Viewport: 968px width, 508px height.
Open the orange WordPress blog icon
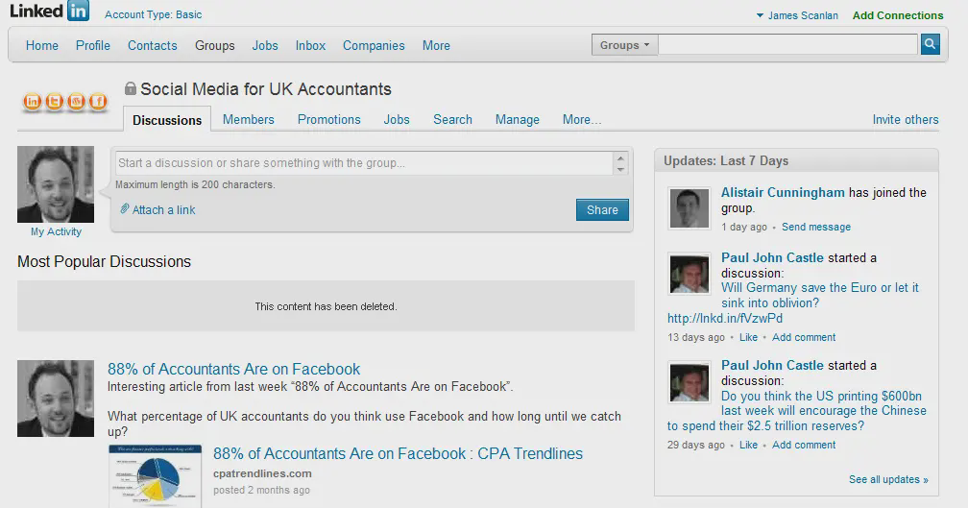point(77,101)
